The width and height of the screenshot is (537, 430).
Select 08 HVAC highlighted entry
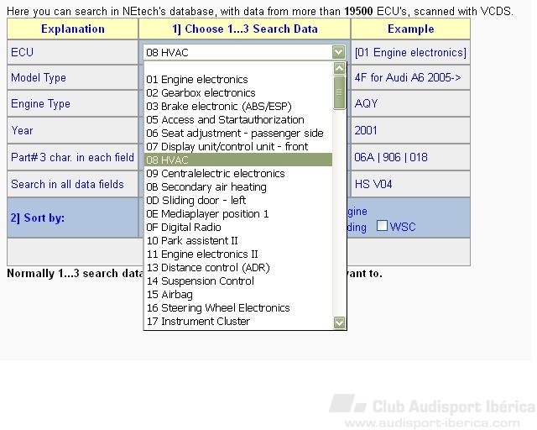pyautogui.click(x=238, y=160)
